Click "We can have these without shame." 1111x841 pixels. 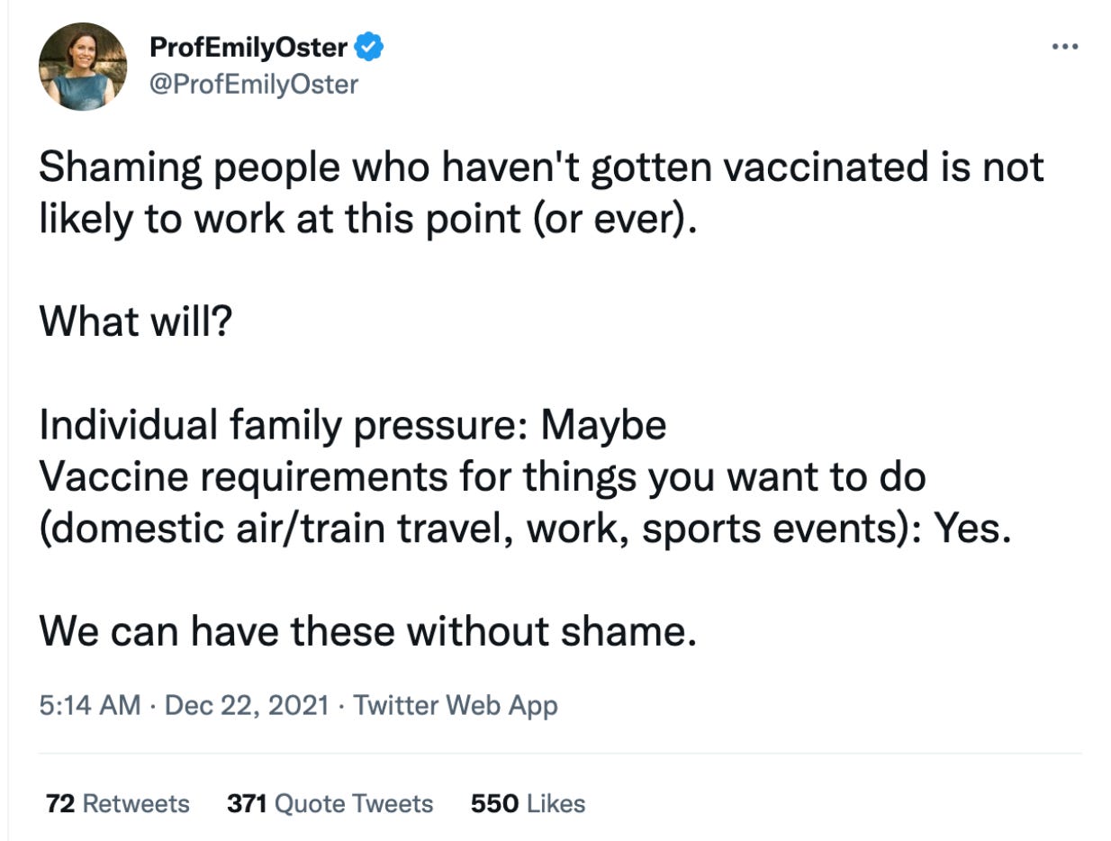pyautogui.click(x=367, y=630)
